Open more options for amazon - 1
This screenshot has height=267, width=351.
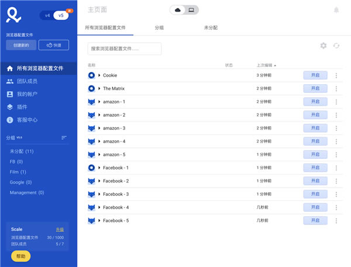pos(336,102)
